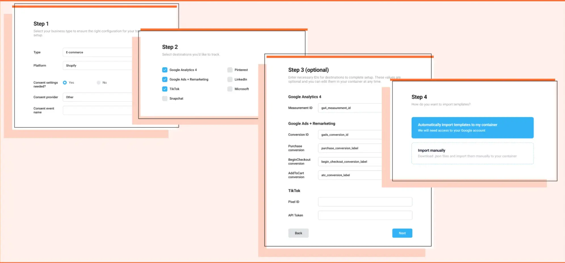Image resolution: width=565 pixels, height=263 pixels.
Task: Click the Measurement ID field
Action: [350, 108]
